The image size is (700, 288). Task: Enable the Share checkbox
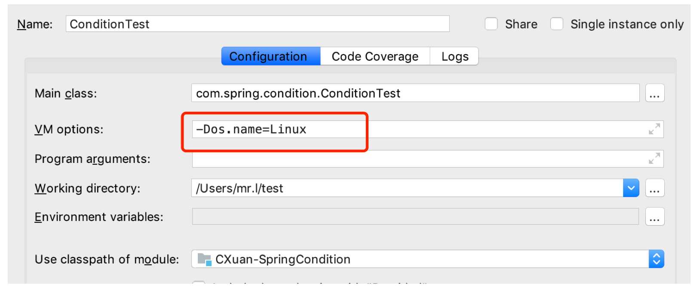(x=491, y=24)
